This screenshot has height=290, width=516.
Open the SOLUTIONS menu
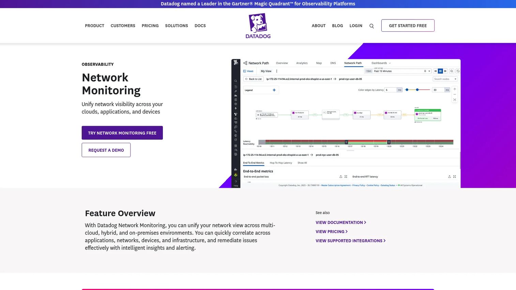point(177,26)
